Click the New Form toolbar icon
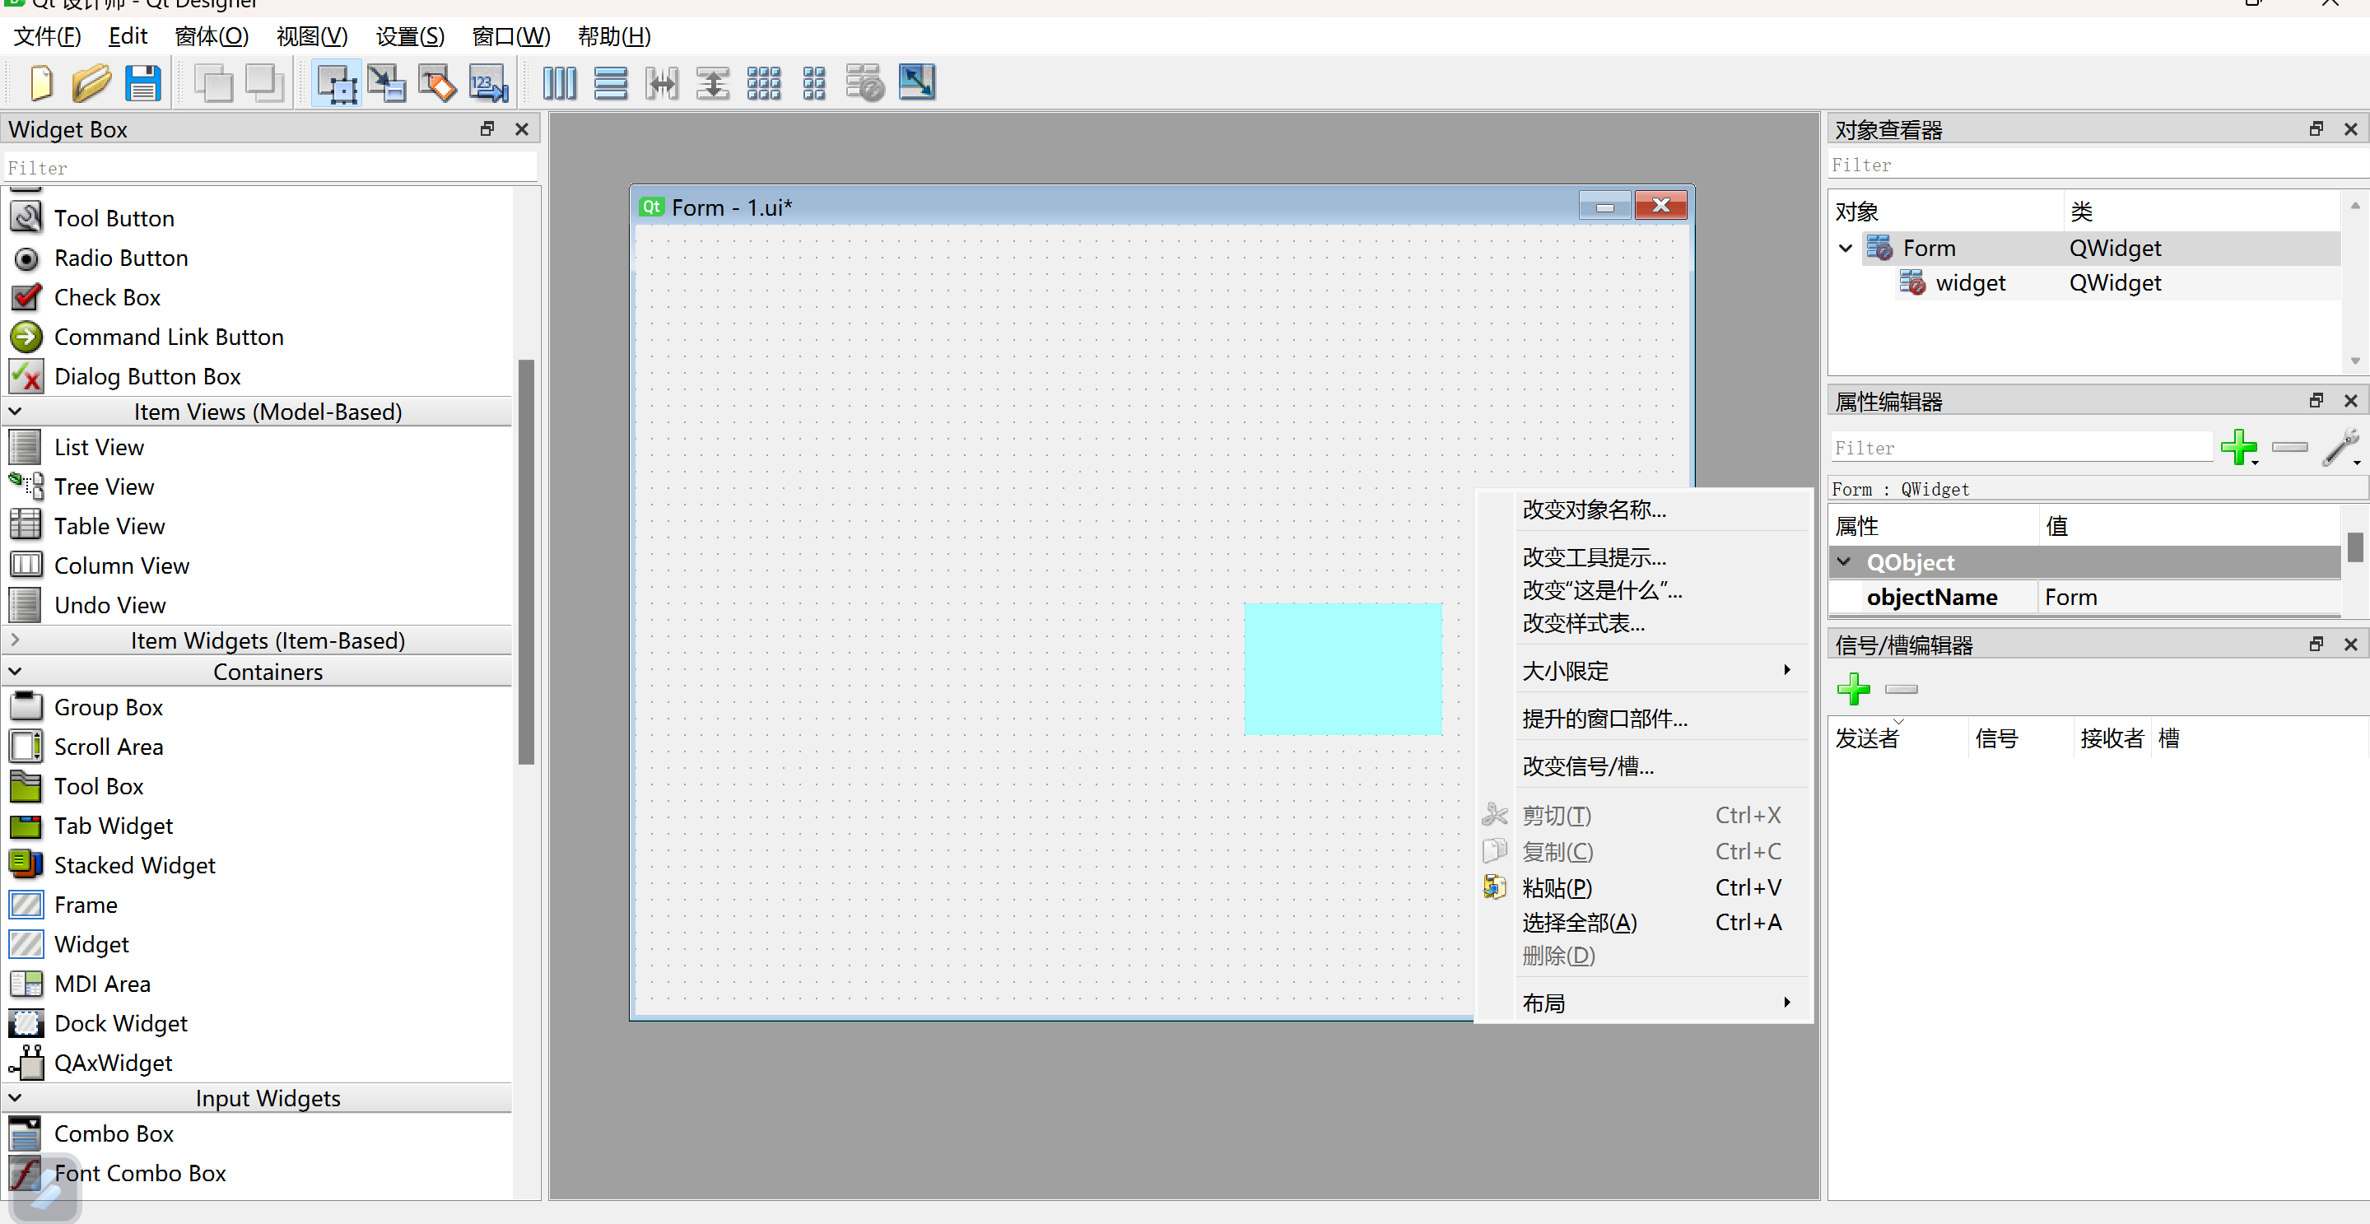 point(40,84)
